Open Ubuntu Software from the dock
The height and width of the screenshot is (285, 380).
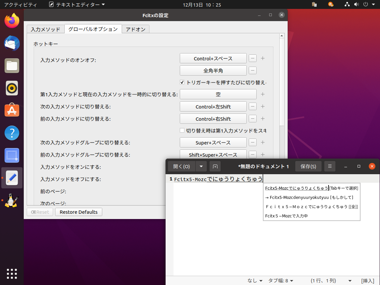12,110
